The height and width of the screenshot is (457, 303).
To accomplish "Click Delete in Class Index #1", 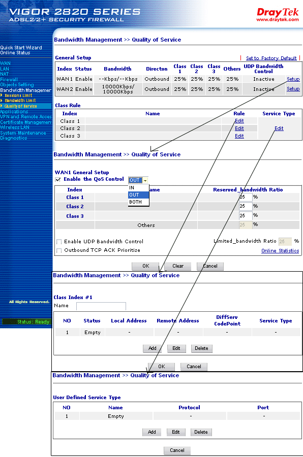I will pyautogui.click(x=201, y=348).
